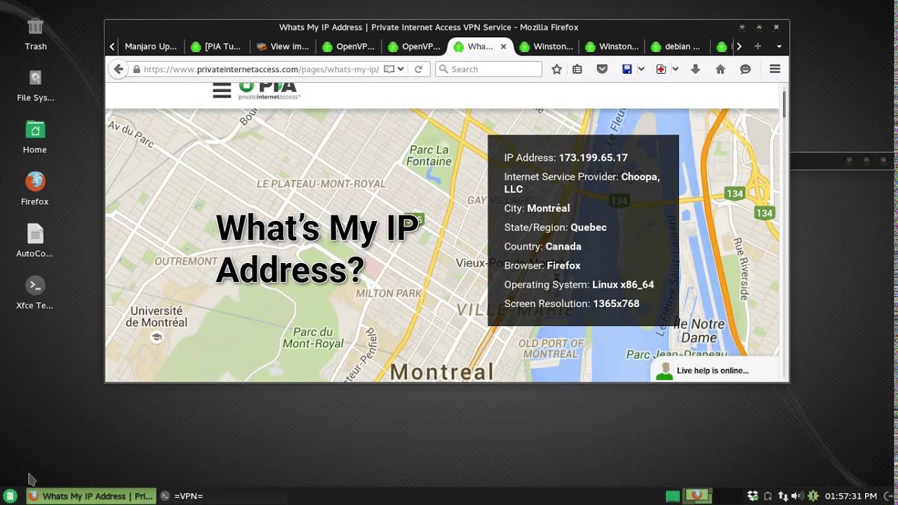Click Live help is online chat button
This screenshot has width=898, height=505.
(713, 370)
